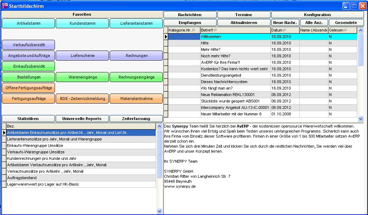Viewport: 368px width, 215px height.
Task: Click sort icon in Kategorie.Nr. column header
Action: point(194,30)
